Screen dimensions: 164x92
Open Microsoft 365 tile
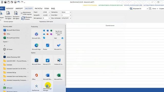36,34
